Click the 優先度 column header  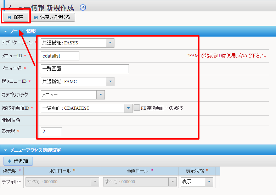(x=12, y=171)
